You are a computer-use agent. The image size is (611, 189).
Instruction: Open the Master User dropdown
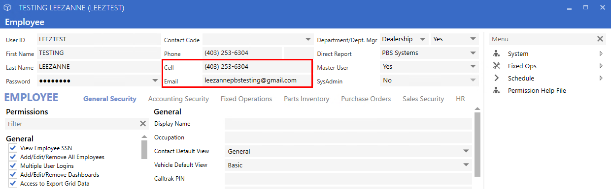(473, 66)
